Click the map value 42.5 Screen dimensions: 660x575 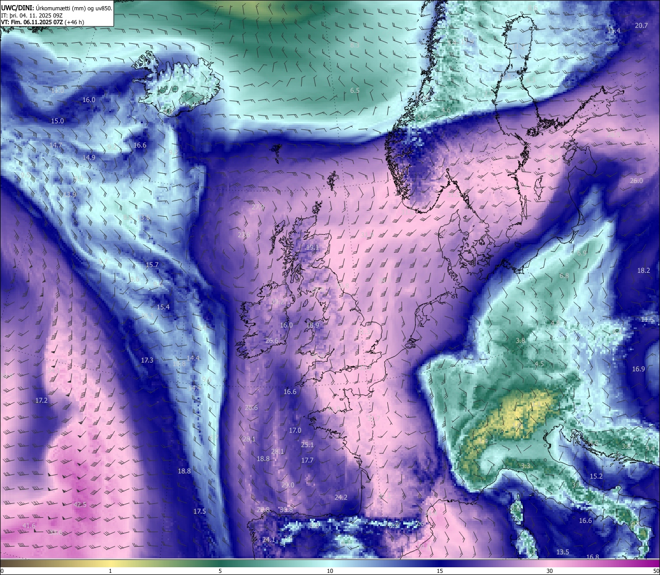coord(80,504)
